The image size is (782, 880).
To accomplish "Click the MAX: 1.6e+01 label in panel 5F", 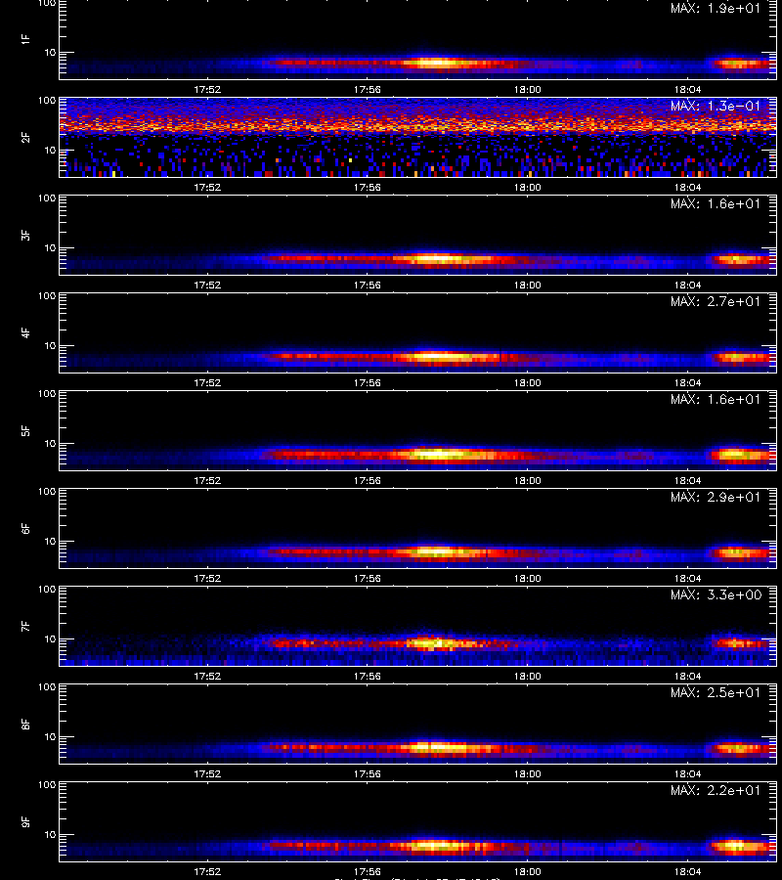I will [x=716, y=399].
